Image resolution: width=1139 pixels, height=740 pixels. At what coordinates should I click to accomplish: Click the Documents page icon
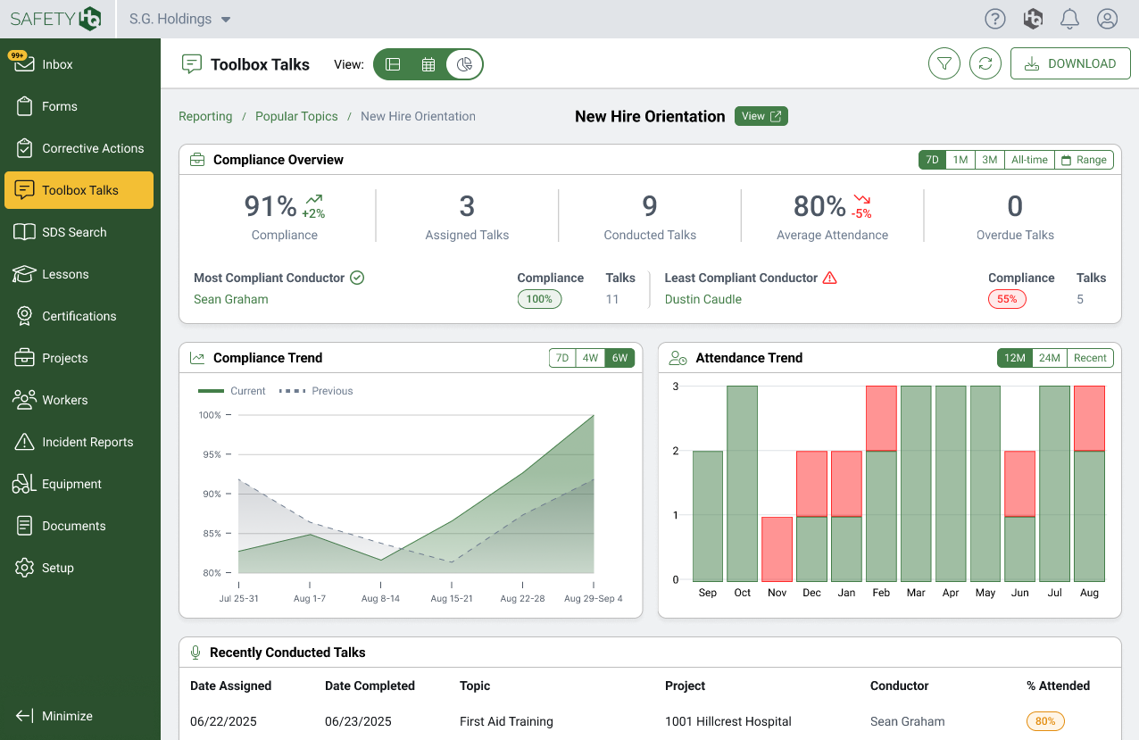[25, 526]
